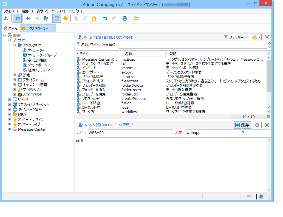Refresh with the green arrows icon

[135, 18]
